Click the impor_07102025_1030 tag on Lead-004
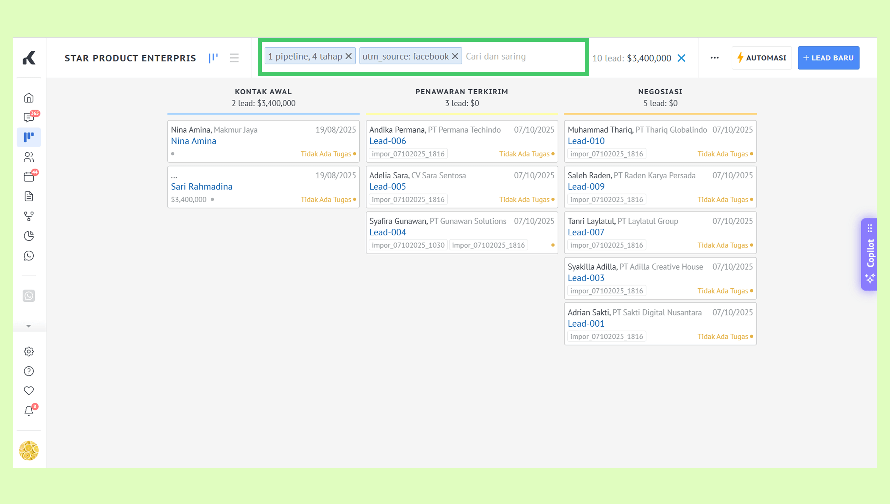 point(408,245)
